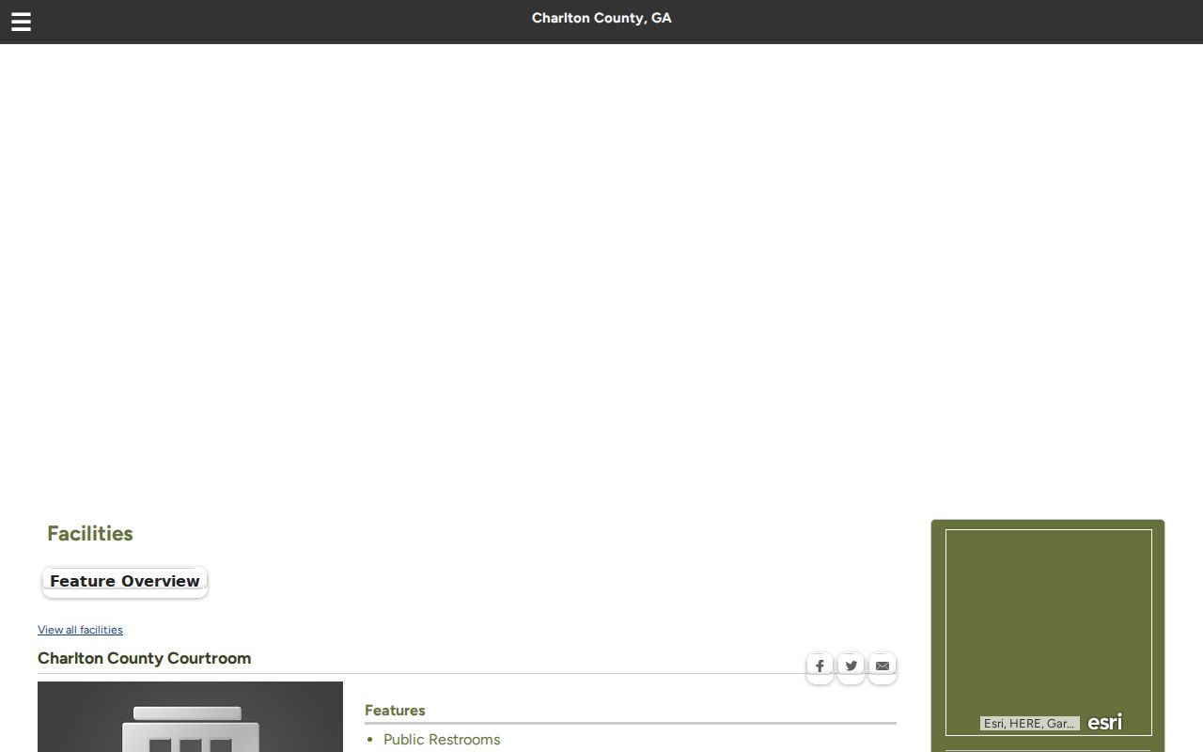Open the hamburger navigation menu
Image resolution: width=1203 pixels, height=752 pixels.
coord(21,22)
